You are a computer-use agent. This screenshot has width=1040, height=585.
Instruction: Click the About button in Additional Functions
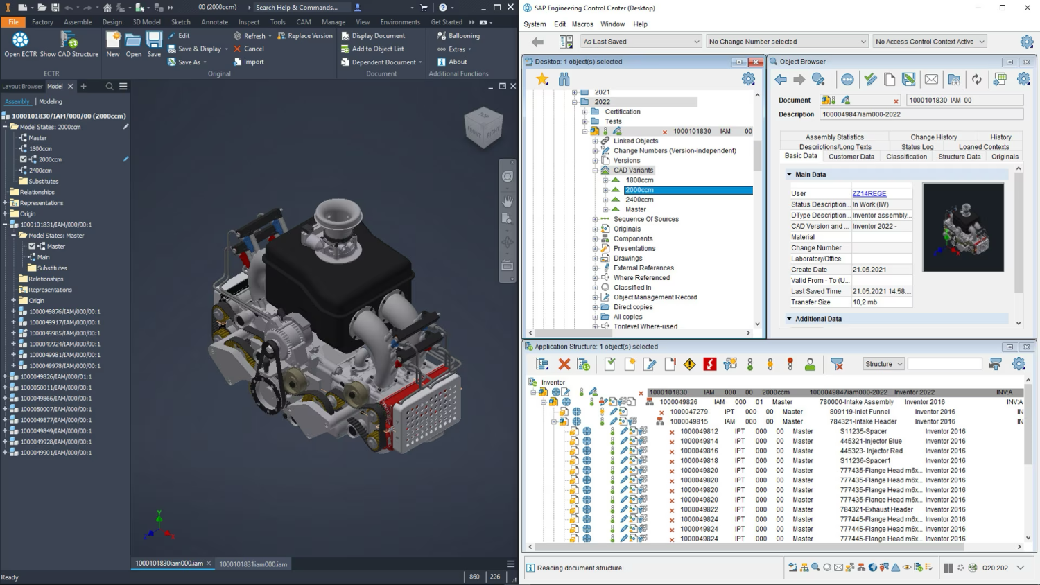[452, 62]
